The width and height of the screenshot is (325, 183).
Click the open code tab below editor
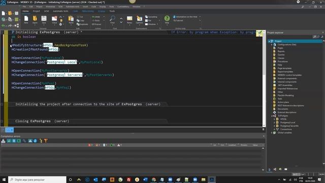(9, 130)
